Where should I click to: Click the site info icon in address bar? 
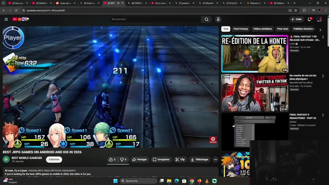tap(23, 10)
